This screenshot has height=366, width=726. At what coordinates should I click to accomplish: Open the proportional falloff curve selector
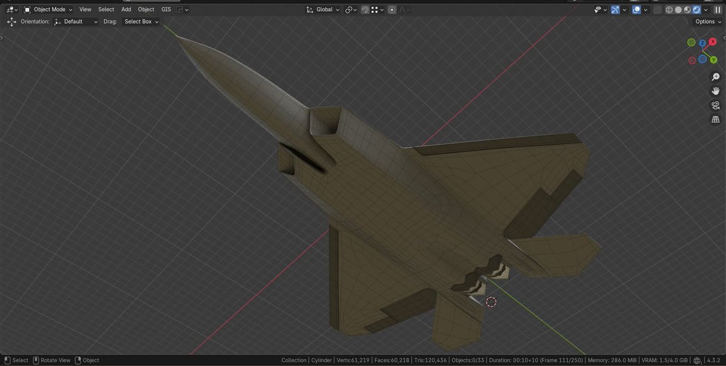click(404, 10)
